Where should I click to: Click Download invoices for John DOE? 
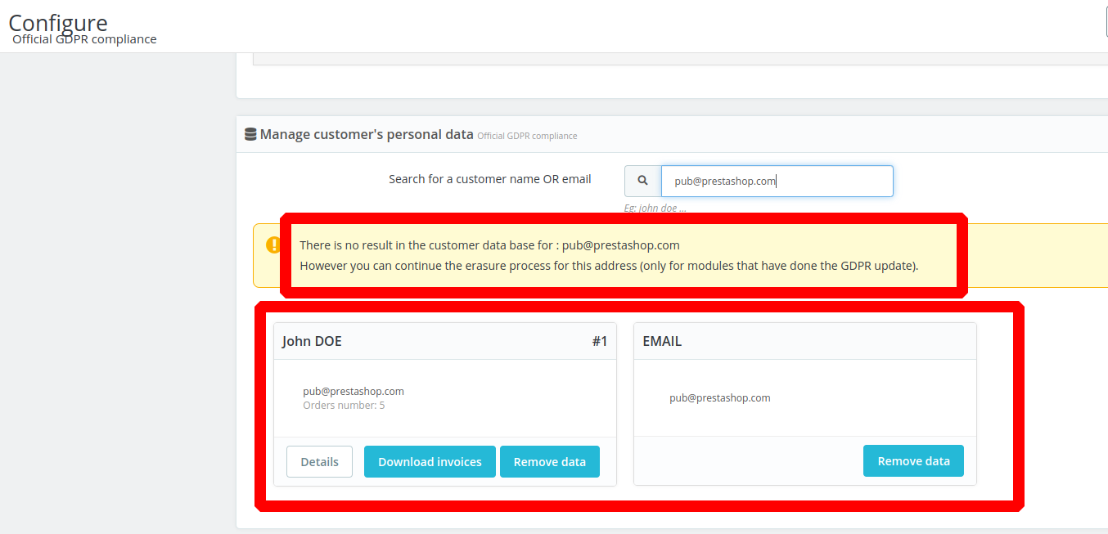point(429,461)
